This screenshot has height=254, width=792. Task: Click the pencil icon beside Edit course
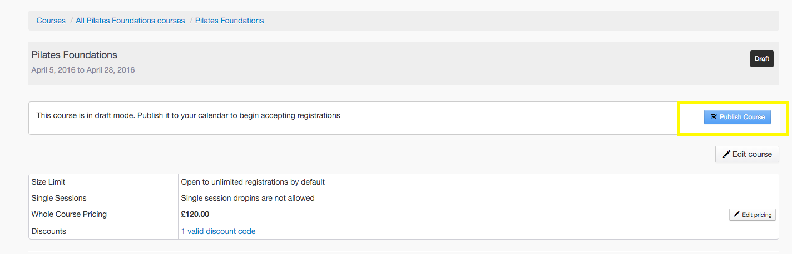point(726,154)
